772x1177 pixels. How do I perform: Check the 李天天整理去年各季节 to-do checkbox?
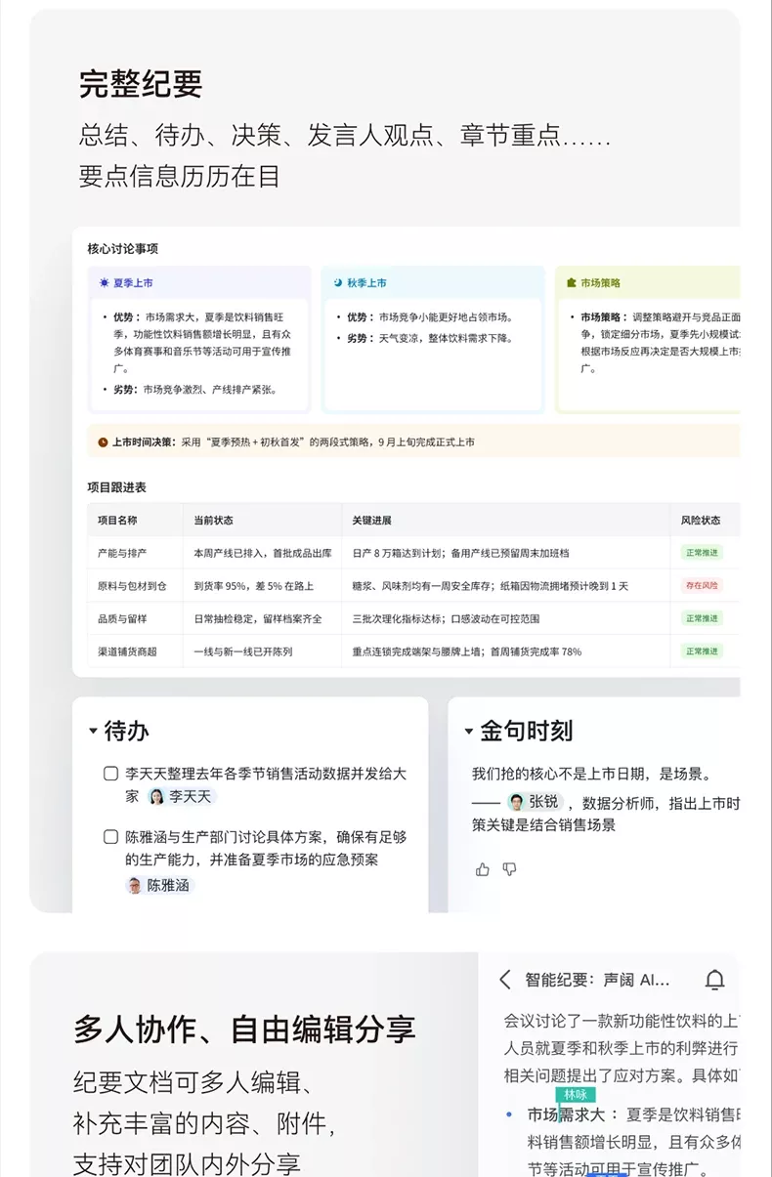[111, 774]
